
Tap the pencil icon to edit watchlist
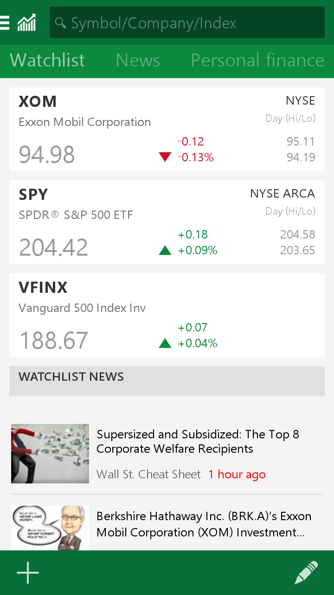click(x=306, y=573)
